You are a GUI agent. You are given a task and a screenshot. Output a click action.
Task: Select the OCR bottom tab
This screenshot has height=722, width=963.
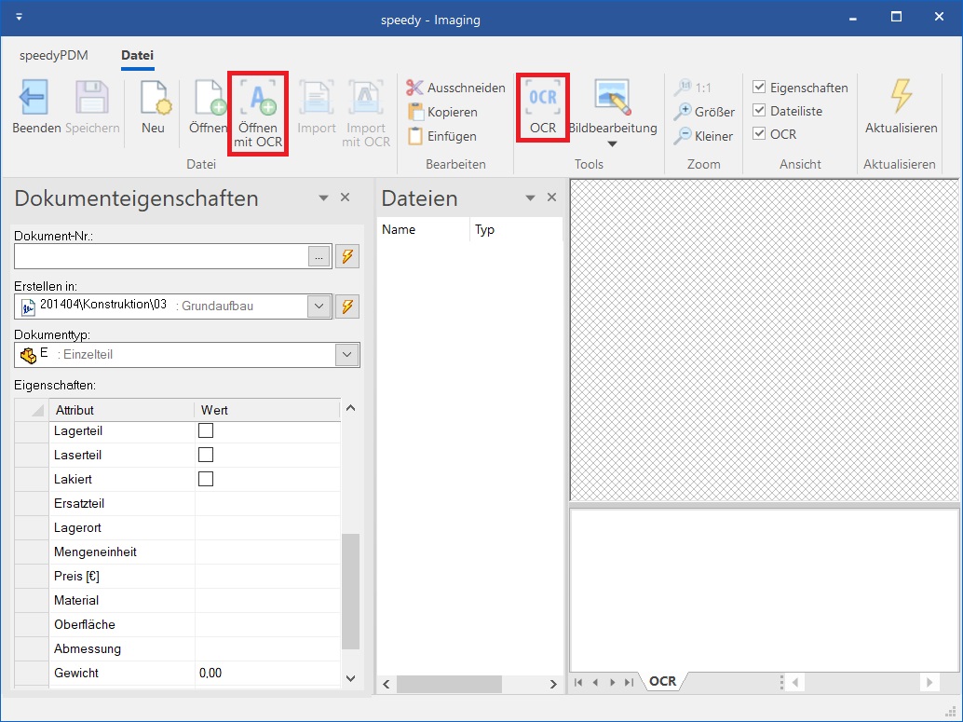click(662, 681)
